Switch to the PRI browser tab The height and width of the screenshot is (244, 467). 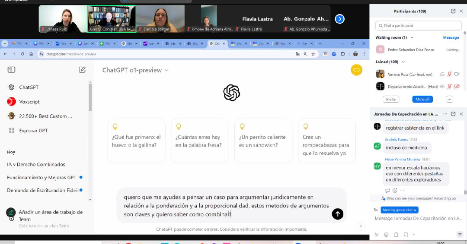pyautogui.click(x=107, y=44)
